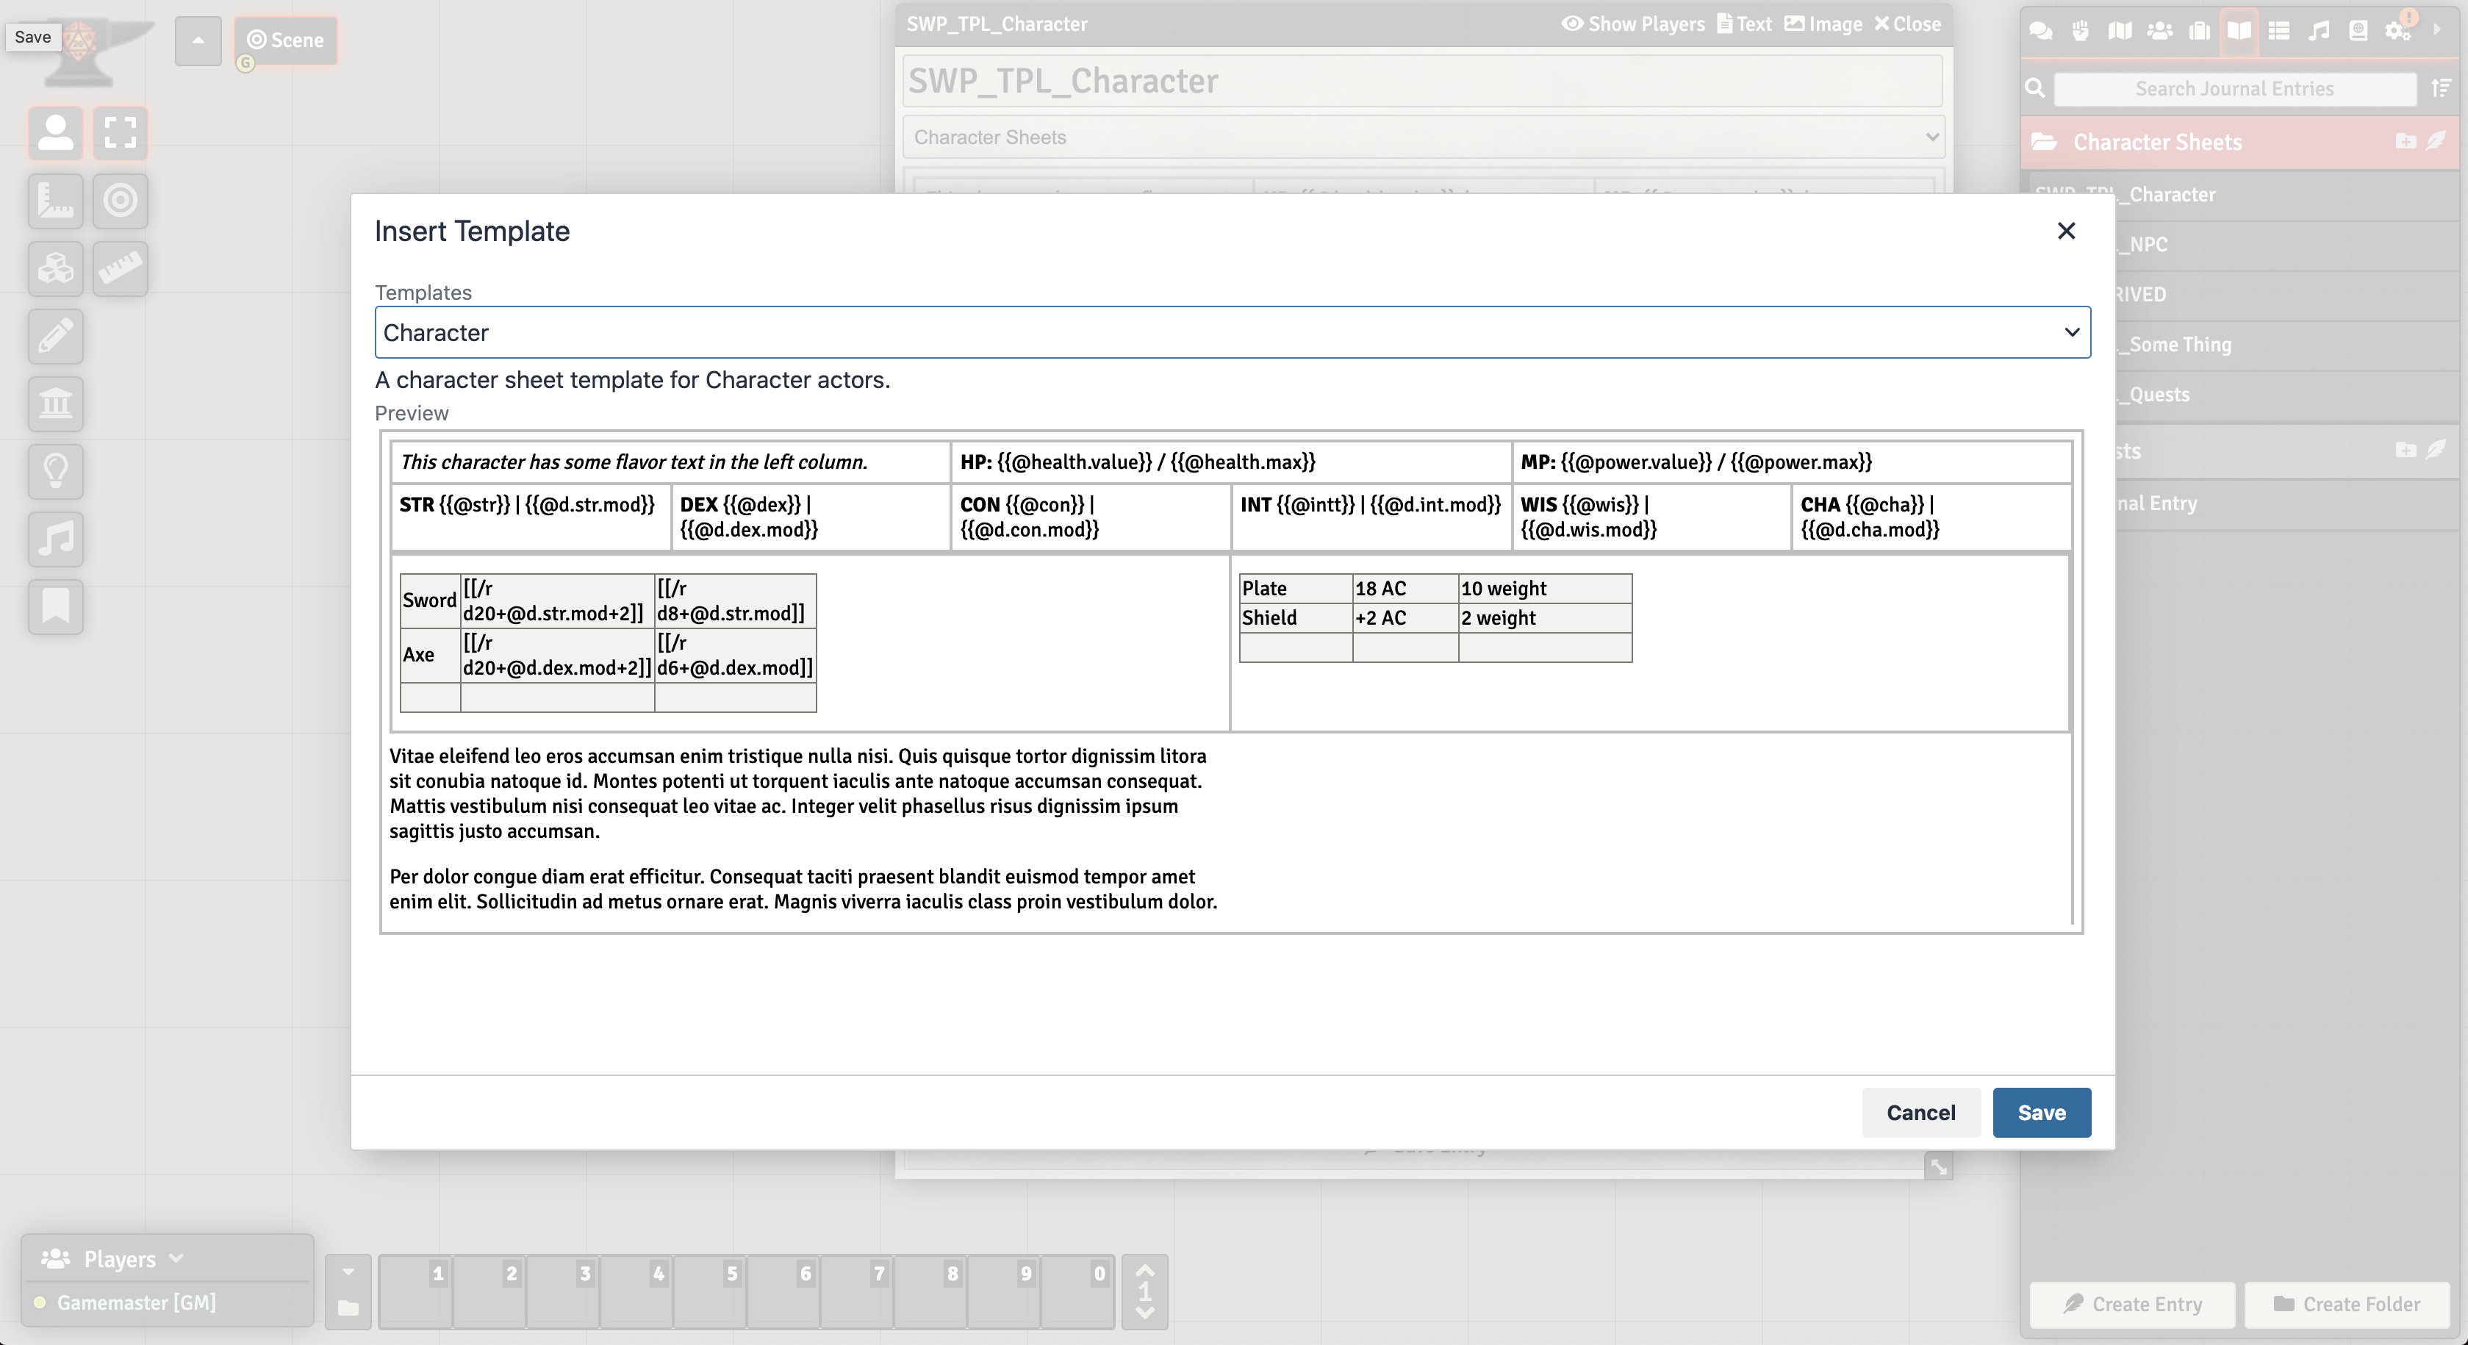Click the Plate armor row cell
The height and width of the screenshot is (1345, 2468).
pos(1295,588)
